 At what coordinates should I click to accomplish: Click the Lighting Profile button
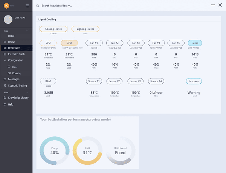[85, 29]
